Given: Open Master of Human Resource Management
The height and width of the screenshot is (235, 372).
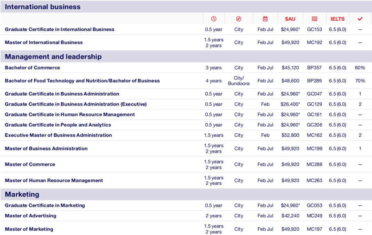Looking at the screenshot, I should 54,181.
